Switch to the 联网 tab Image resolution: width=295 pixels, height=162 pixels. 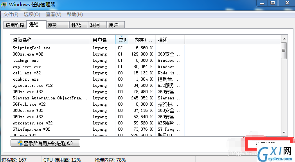coord(97,25)
